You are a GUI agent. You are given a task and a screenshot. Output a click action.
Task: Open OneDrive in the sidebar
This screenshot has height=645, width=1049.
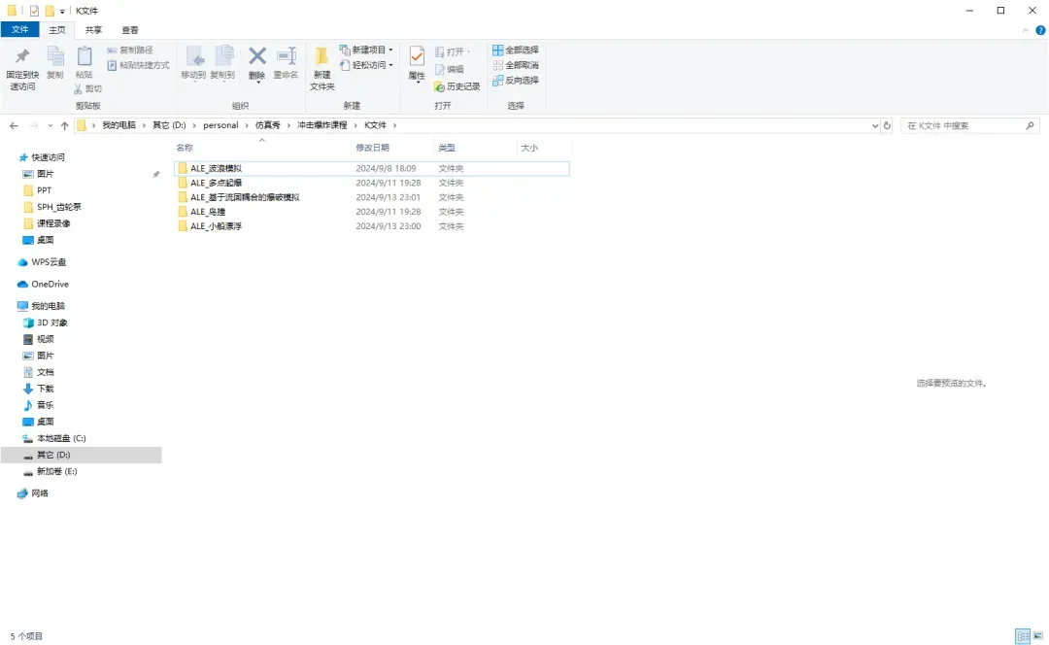coord(44,285)
